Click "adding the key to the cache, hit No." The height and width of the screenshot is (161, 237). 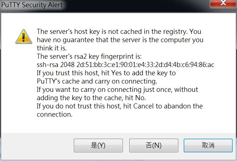(x=91, y=98)
